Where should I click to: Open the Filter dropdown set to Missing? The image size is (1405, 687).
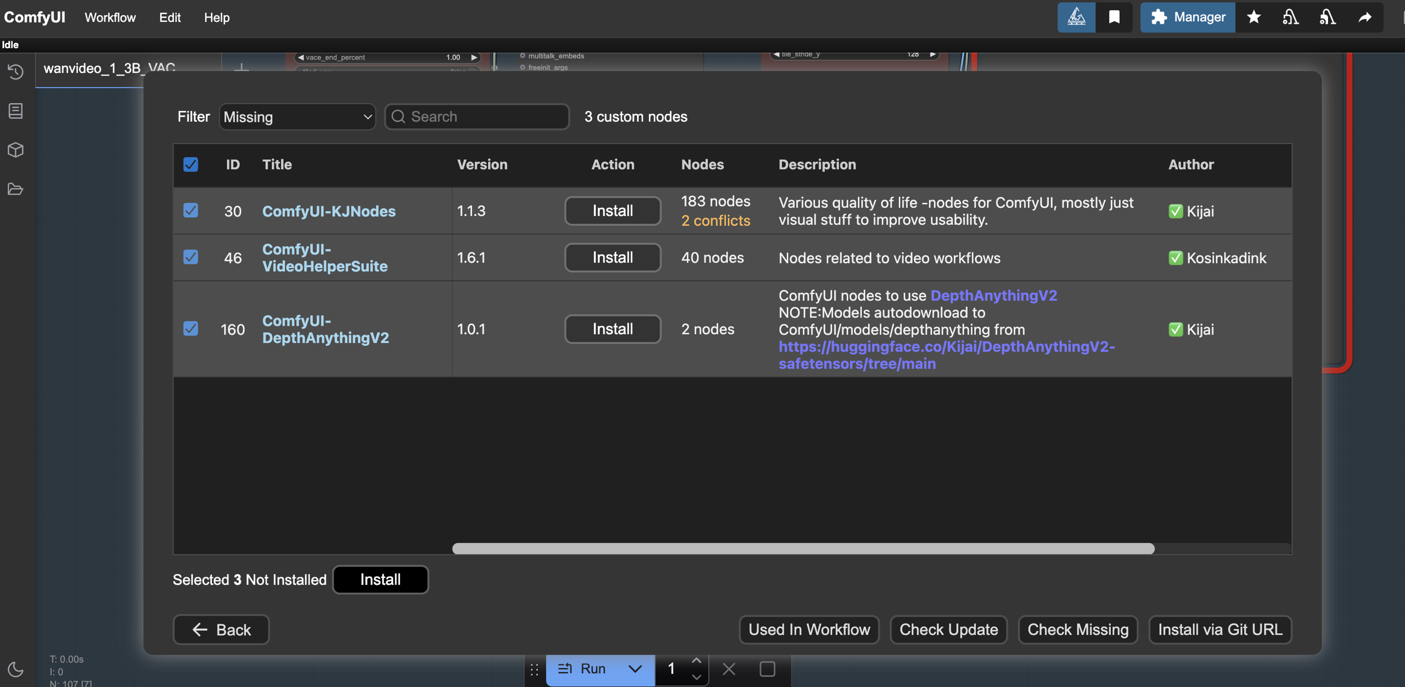[297, 117]
